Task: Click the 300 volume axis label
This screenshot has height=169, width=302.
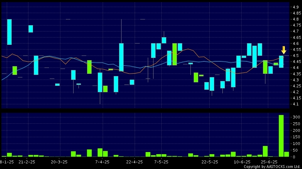Action: click(x=296, y=117)
